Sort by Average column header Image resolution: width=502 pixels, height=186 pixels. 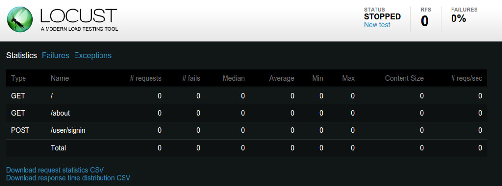click(x=281, y=78)
